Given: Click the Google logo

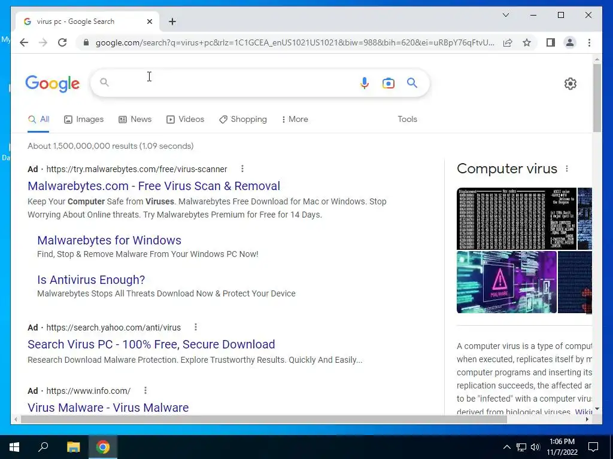Looking at the screenshot, I should [x=53, y=84].
